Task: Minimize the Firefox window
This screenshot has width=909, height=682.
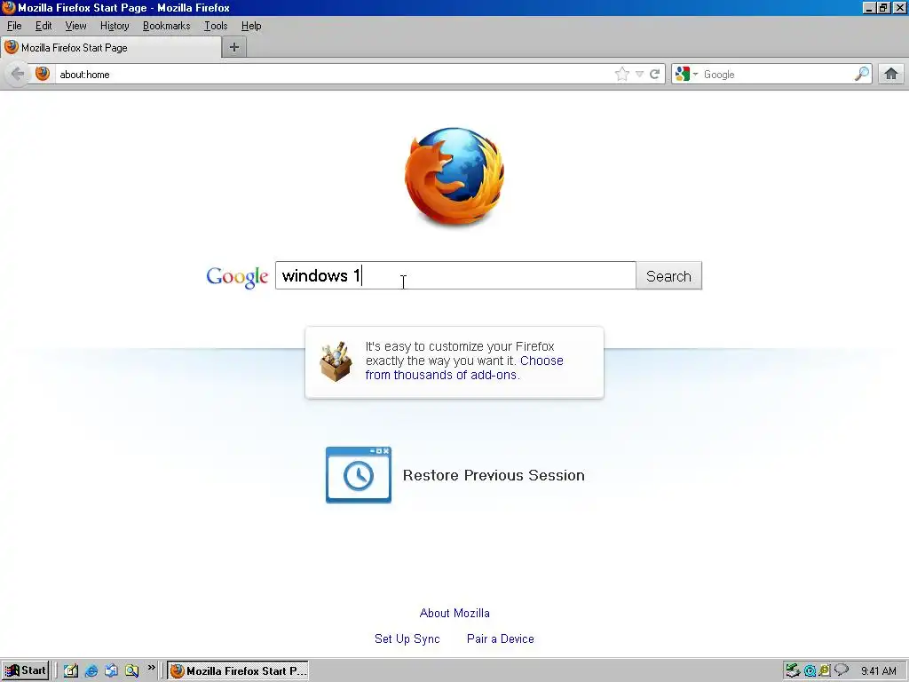Action: coord(868,7)
